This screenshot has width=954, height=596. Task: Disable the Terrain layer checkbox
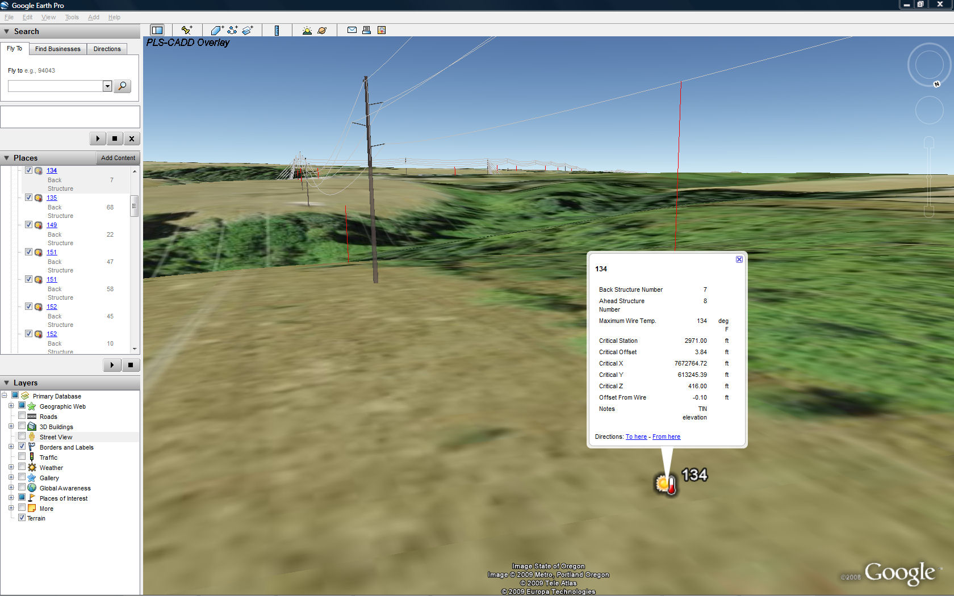click(x=22, y=518)
